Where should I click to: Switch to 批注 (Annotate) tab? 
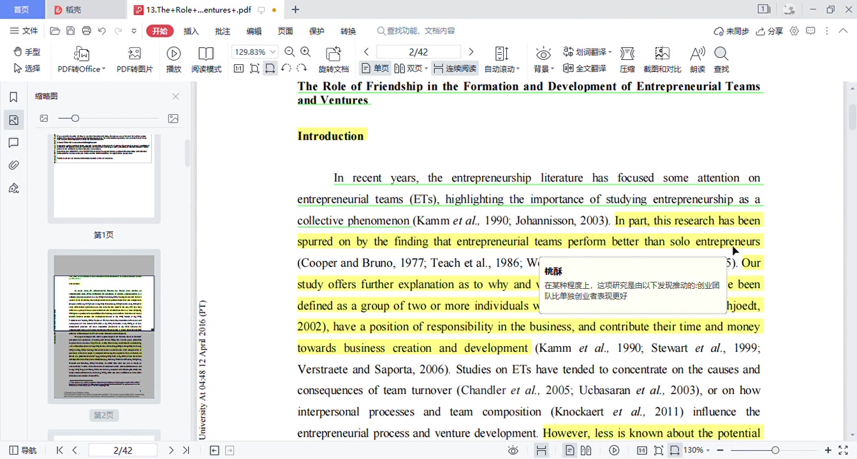223,31
